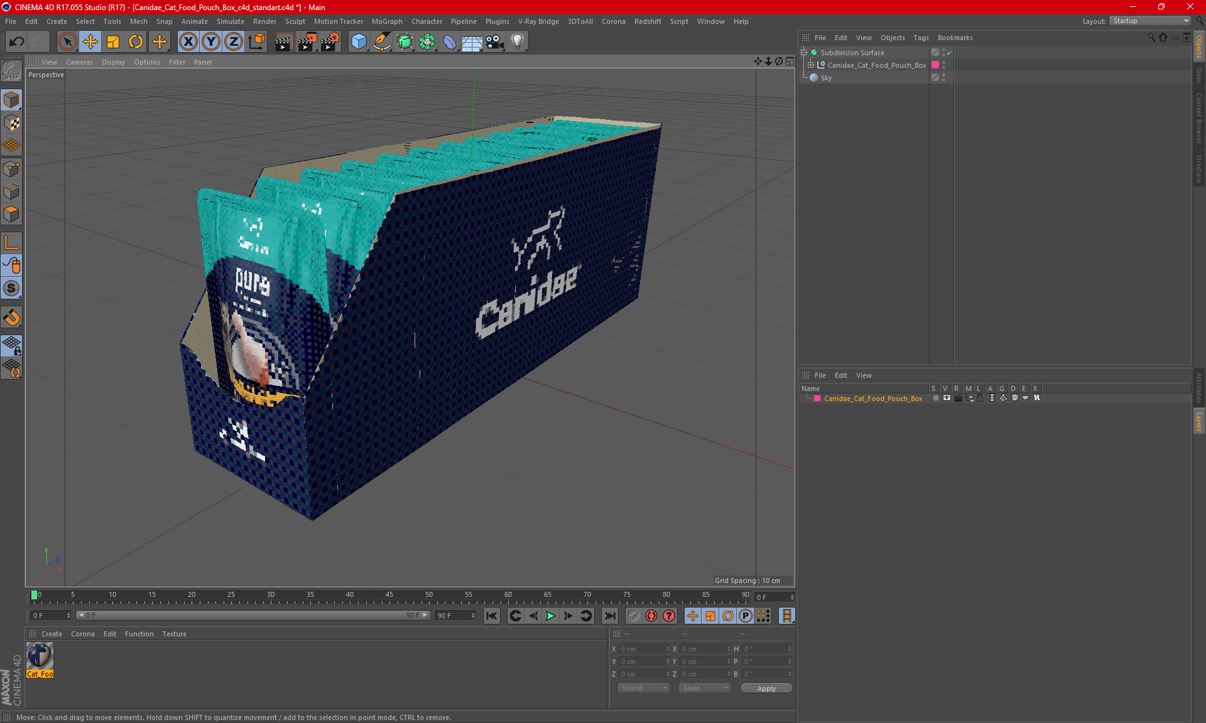Select the Live Selection tool
The image size is (1206, 723).
click(67, 42)
